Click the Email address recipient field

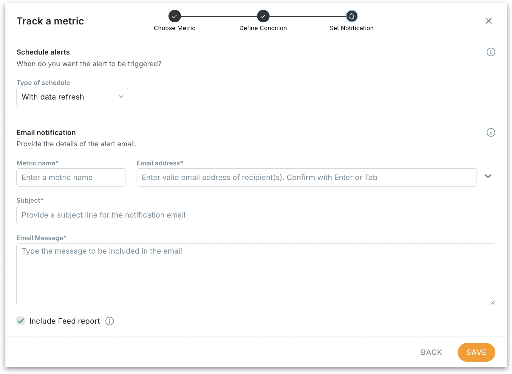(306, 178)
